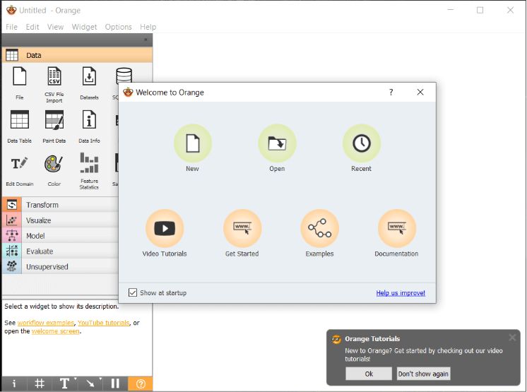
Task: Open the Options menu
Action: [x=118, y=27]
